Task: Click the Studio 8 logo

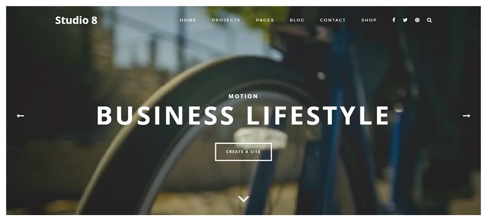Action: point(76,20)
